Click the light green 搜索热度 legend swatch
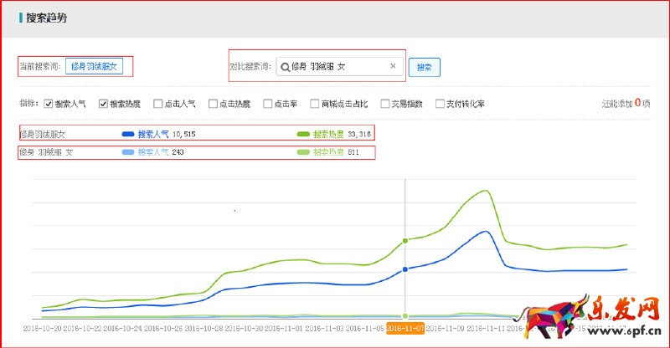This screenshot has height=348, width=670. pos(303,152)
